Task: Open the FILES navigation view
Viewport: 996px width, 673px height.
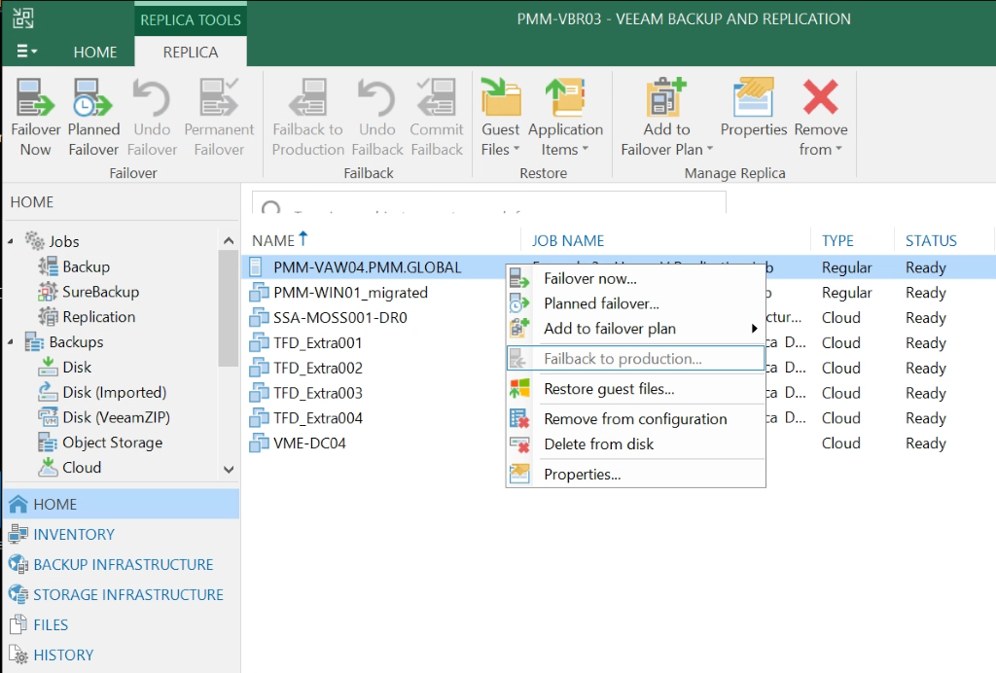Action: coord(122,624)
